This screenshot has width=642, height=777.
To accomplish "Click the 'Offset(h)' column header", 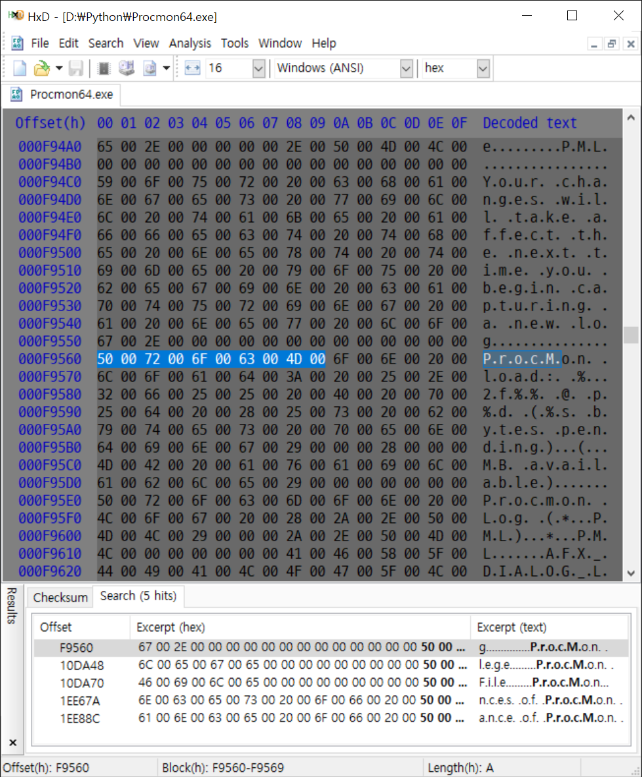I will click(x=50, y=123).
